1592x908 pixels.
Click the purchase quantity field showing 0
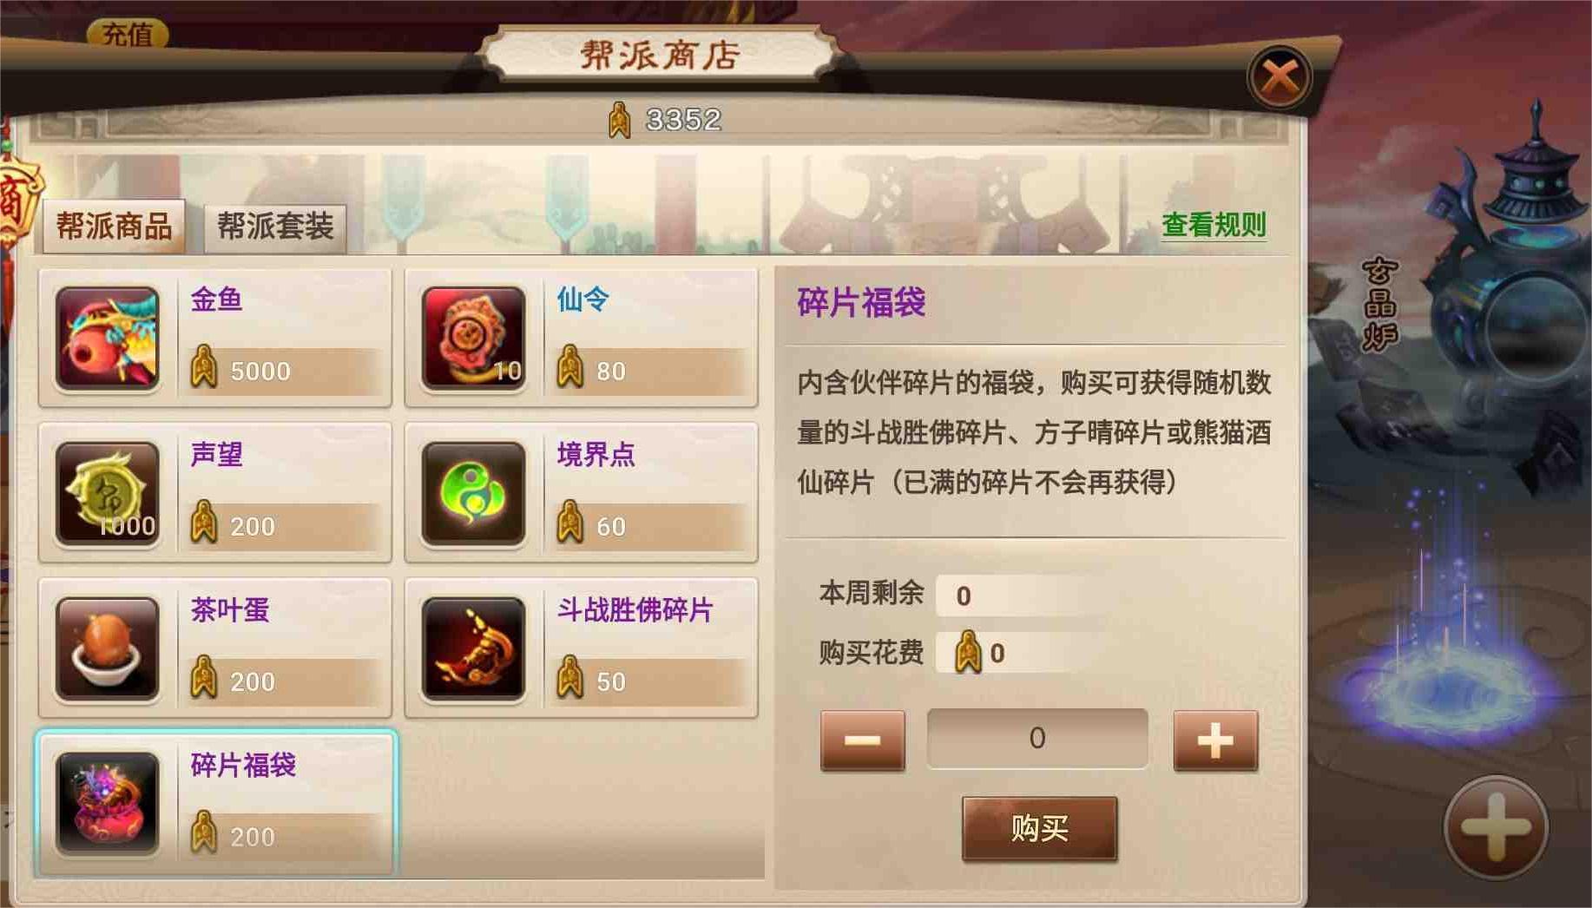[1037, 739]
